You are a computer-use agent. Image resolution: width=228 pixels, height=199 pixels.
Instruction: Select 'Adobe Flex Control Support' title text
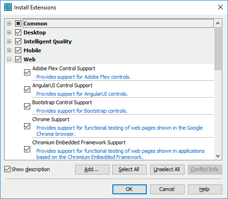point(64,68)
